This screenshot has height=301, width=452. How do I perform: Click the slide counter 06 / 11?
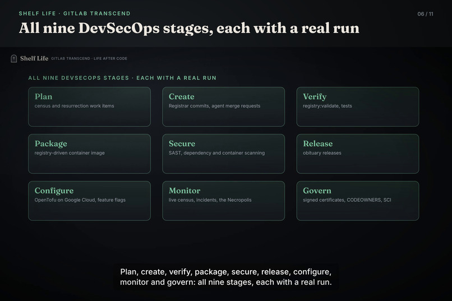coord(425,14)
